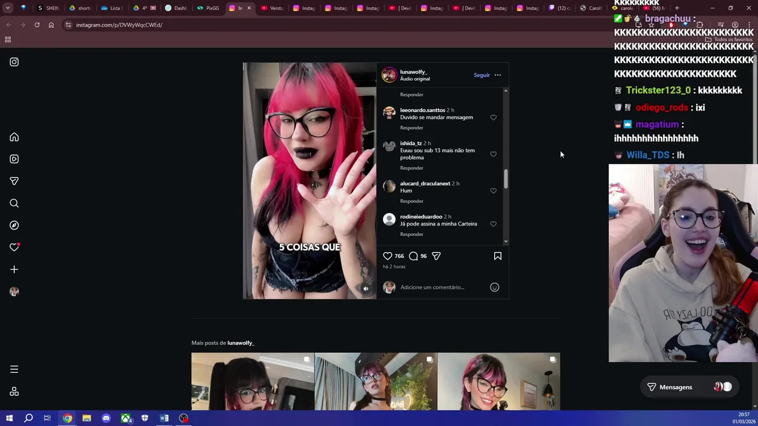This screenshot has height=426, width=758.
Task: Open Instagram logo in left sidebar
Action: tap(14, 62)
